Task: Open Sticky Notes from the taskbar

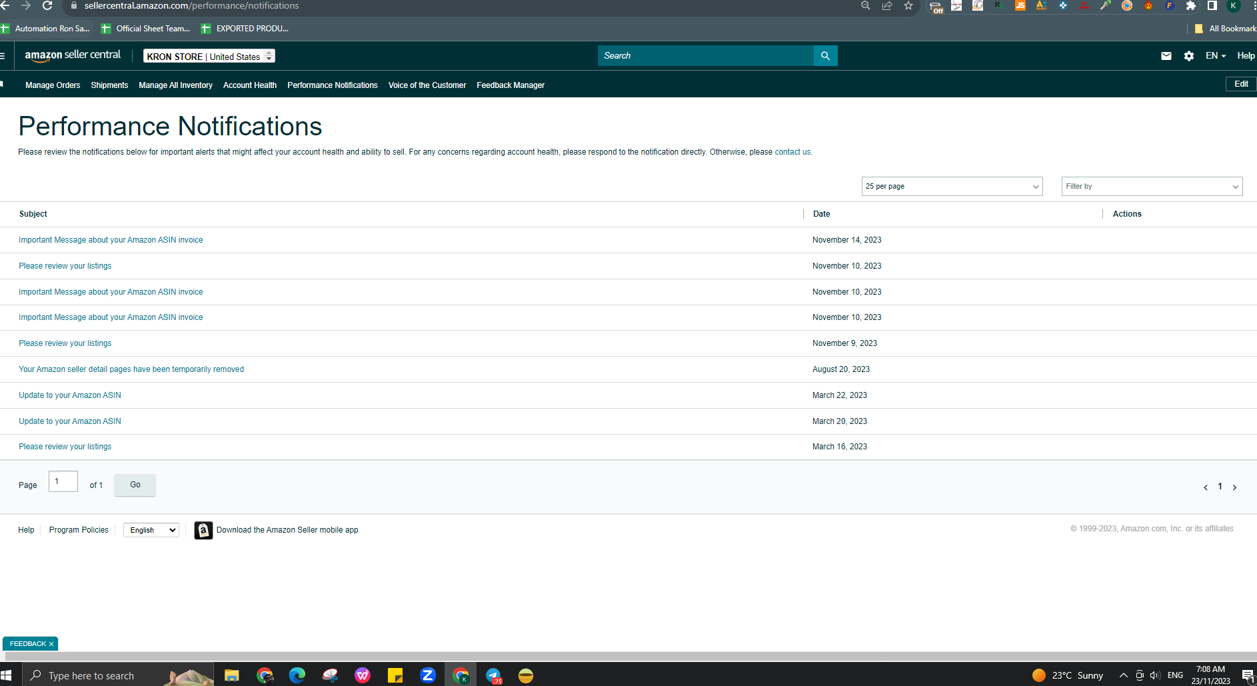Action: click(395, 675)
